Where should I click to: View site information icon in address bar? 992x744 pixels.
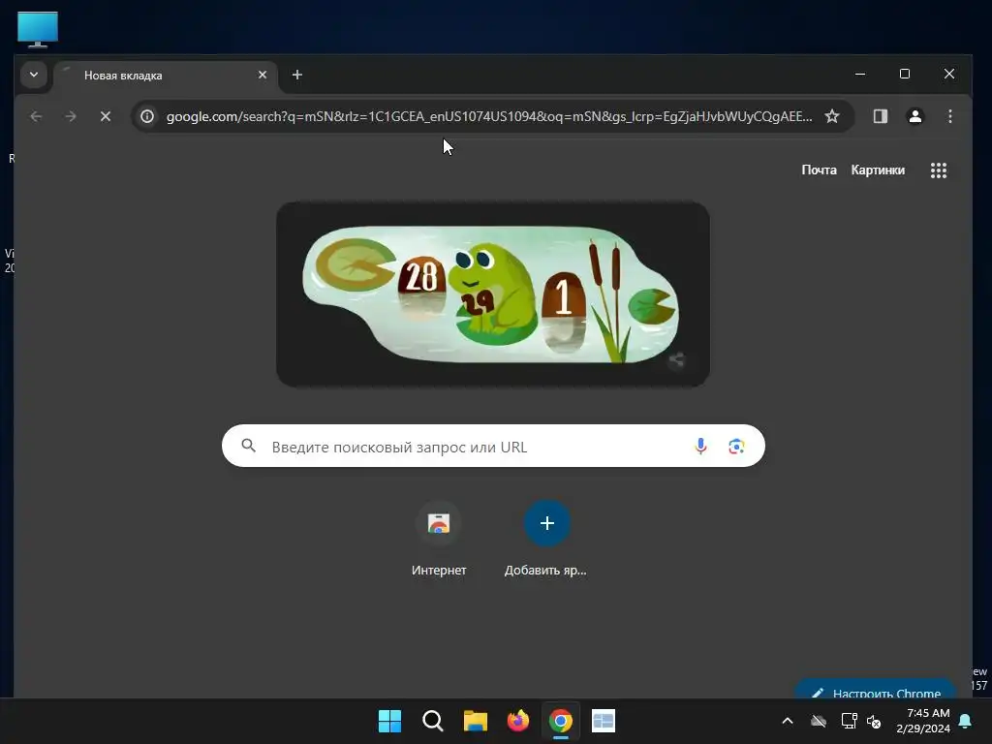click(147, 116)
